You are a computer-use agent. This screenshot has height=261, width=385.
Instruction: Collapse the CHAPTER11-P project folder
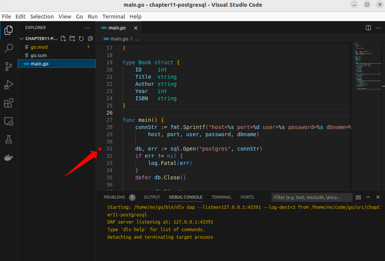point(21,39)
